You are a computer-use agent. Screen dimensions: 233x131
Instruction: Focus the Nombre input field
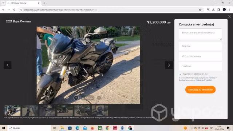click(x=200, y=46)
